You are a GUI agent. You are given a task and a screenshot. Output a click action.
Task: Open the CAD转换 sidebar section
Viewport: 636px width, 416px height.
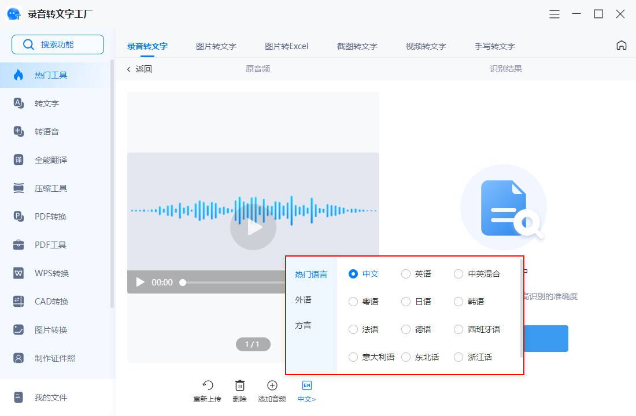(x=55, y=302)
